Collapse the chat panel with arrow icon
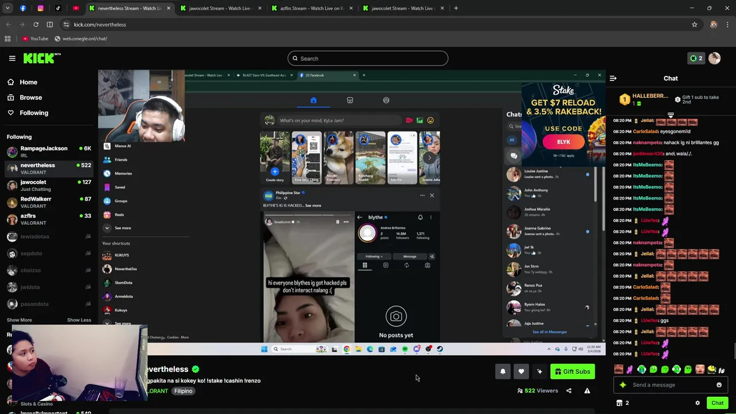Viewport: 736px width, 414px height. 613,78
